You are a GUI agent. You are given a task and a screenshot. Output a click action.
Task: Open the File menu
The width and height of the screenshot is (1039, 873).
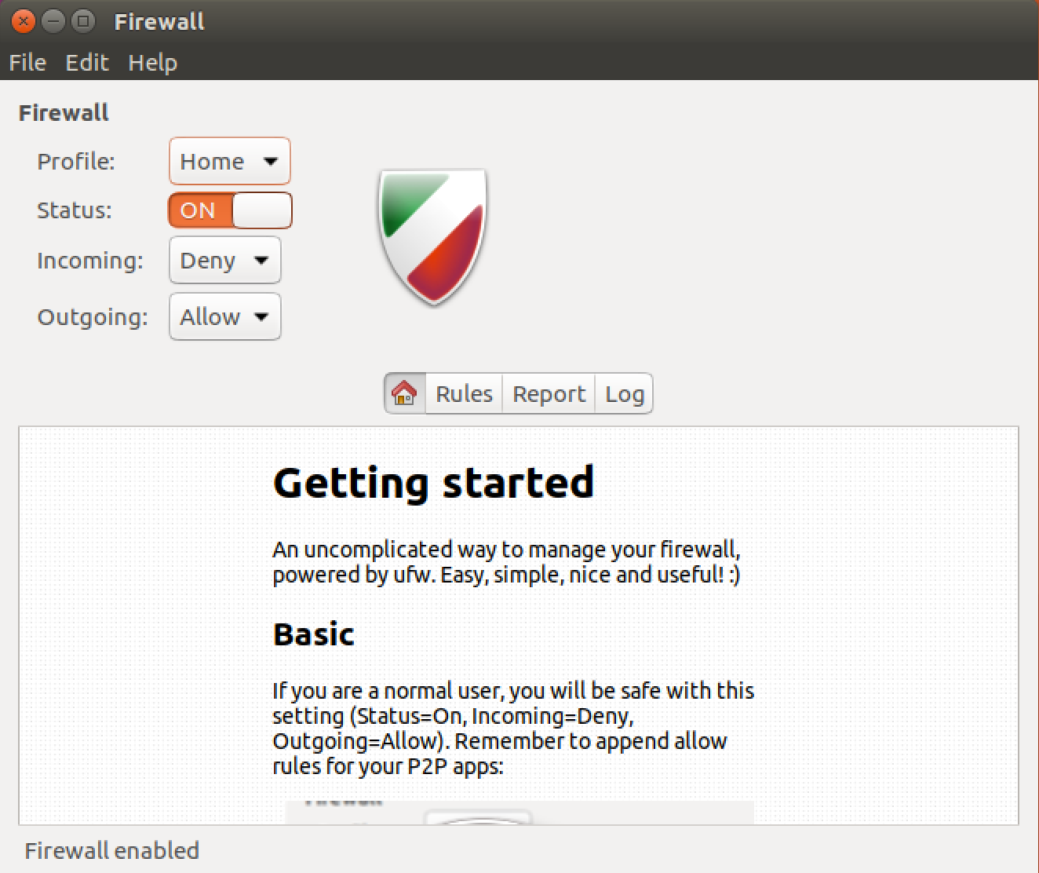pos(27,62)
